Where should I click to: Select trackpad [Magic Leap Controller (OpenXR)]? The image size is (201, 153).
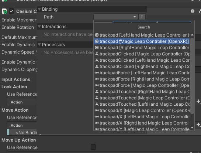pos(142,41)
